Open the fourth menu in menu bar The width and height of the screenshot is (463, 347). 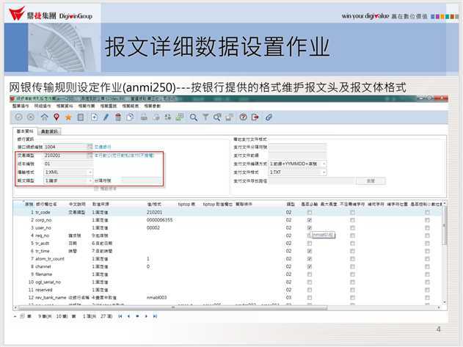click(x=87, y=106)
